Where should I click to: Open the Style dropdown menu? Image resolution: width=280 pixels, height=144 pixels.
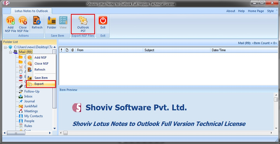(272, 11)
